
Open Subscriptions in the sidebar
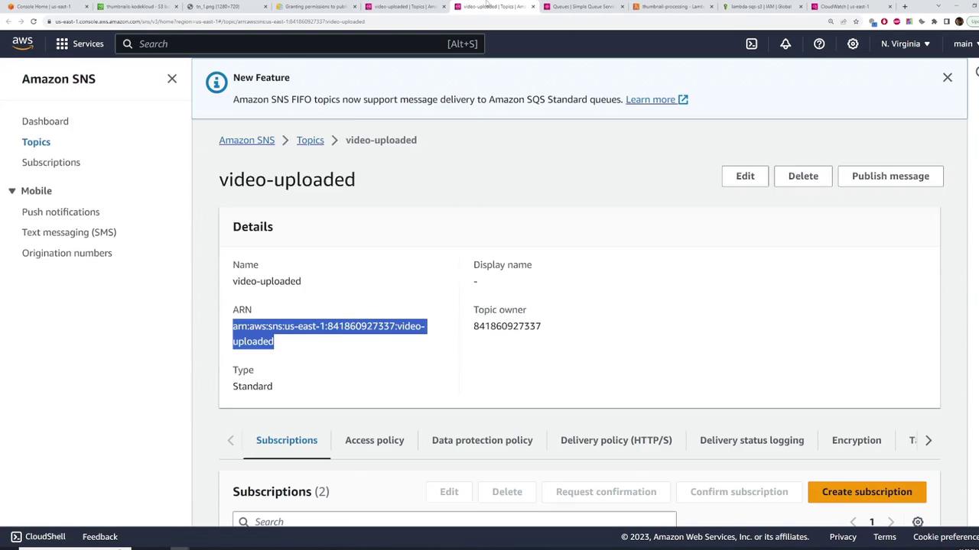coord(51,163)
